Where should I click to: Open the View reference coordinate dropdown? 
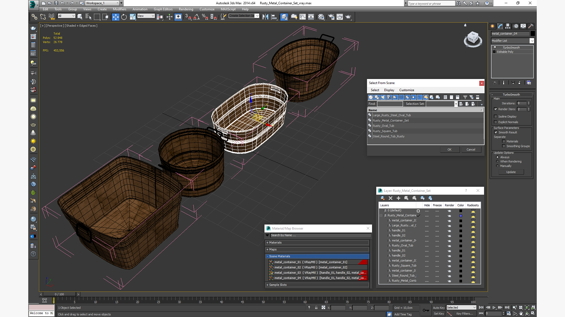pyautogui.click(x=146, y=16)
